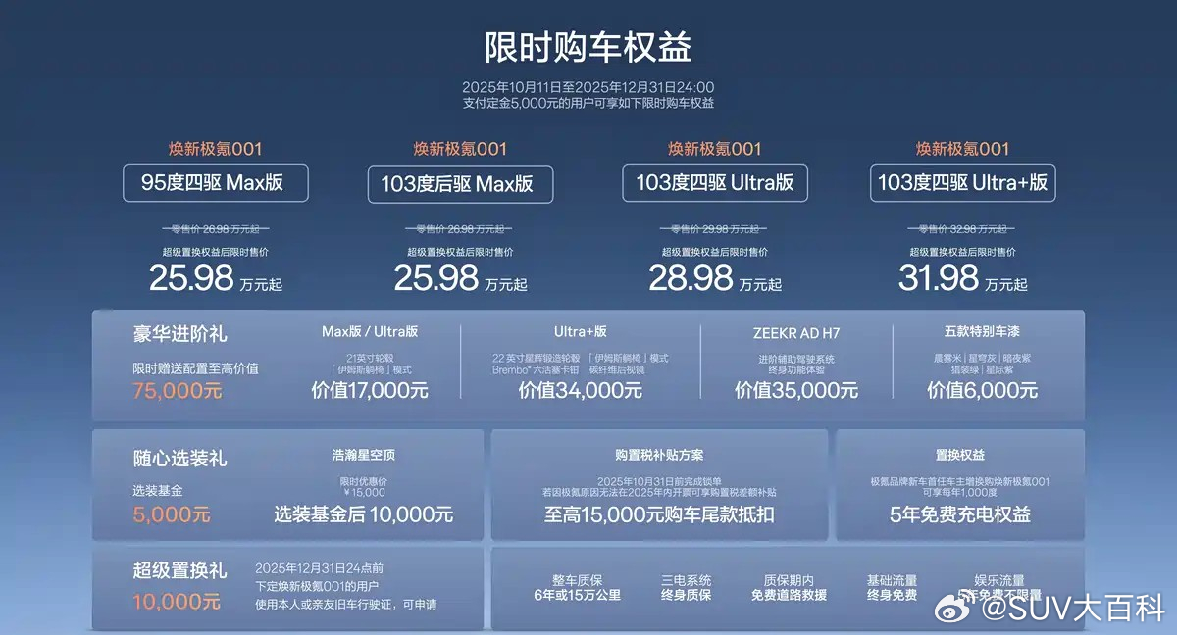Click the 支付定金5,000元 deposit note line

pyautogui.click(x=588, y=103)
